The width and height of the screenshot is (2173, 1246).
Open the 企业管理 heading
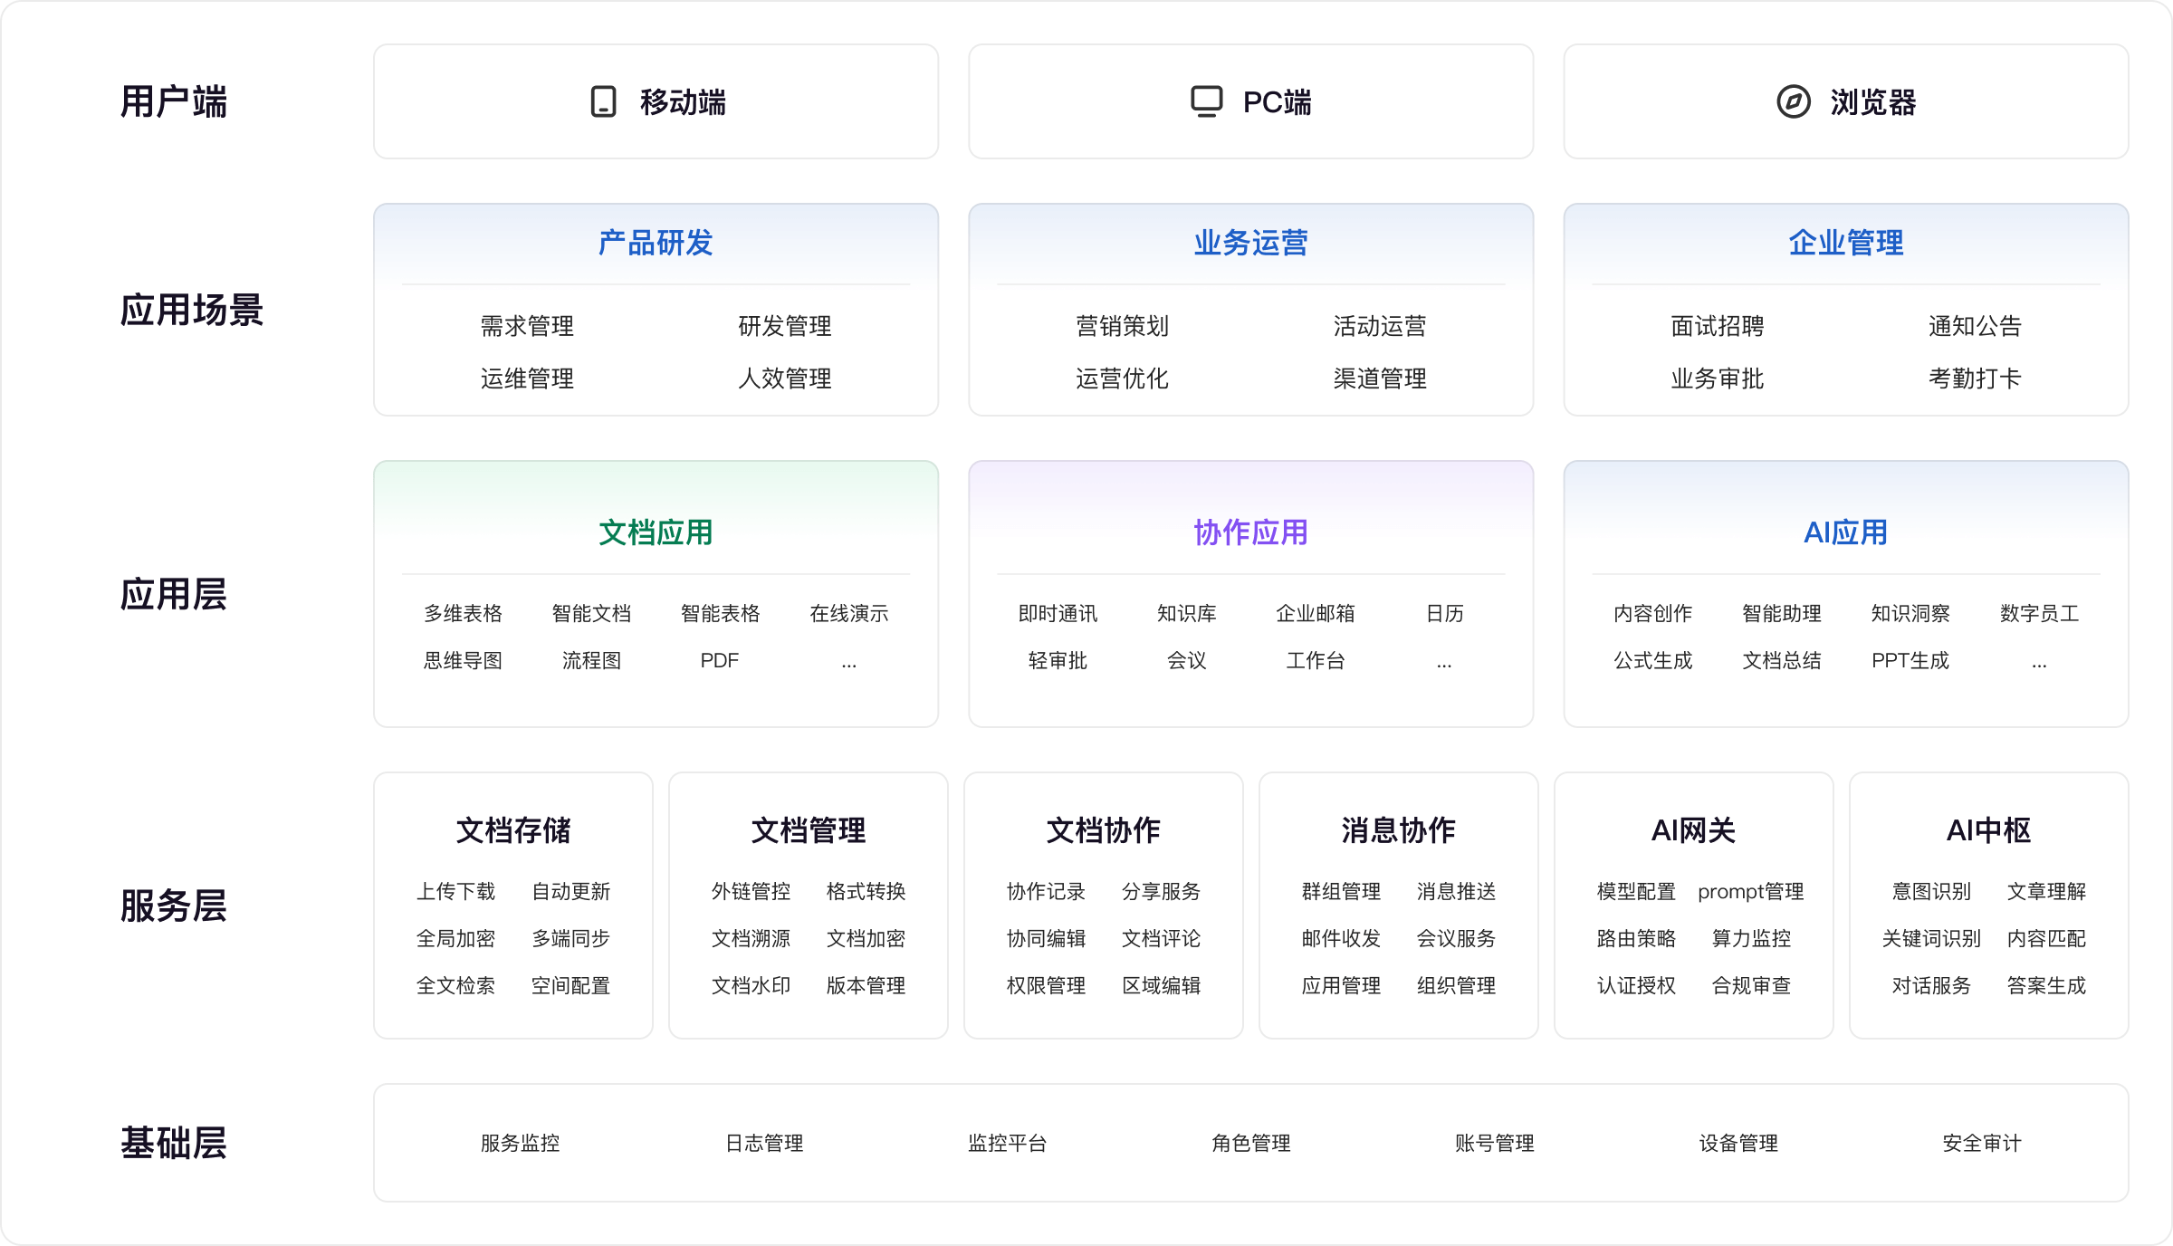point(1845,243)
